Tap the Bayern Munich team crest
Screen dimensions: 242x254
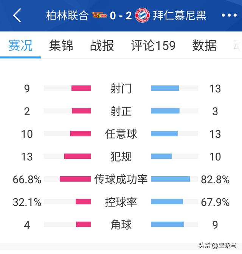(x=142, y=15)
